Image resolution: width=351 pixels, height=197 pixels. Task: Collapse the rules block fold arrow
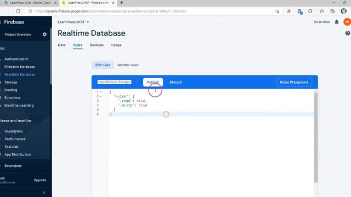100,96
